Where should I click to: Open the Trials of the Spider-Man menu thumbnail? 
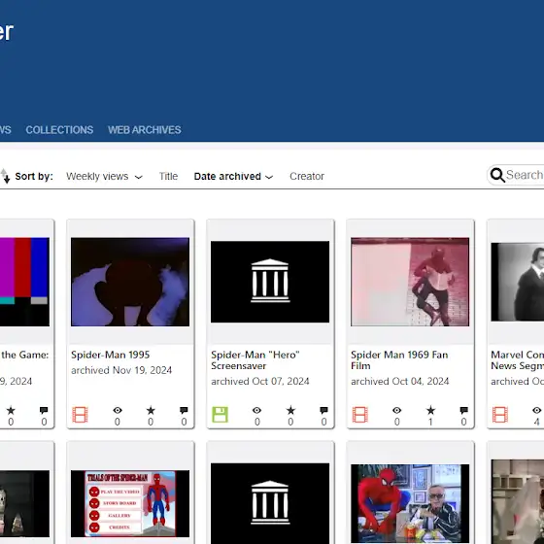(x=130, y=504)
